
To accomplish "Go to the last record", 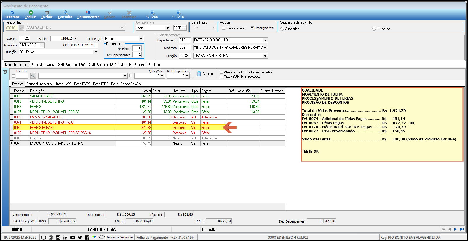I will coord(462,229).
